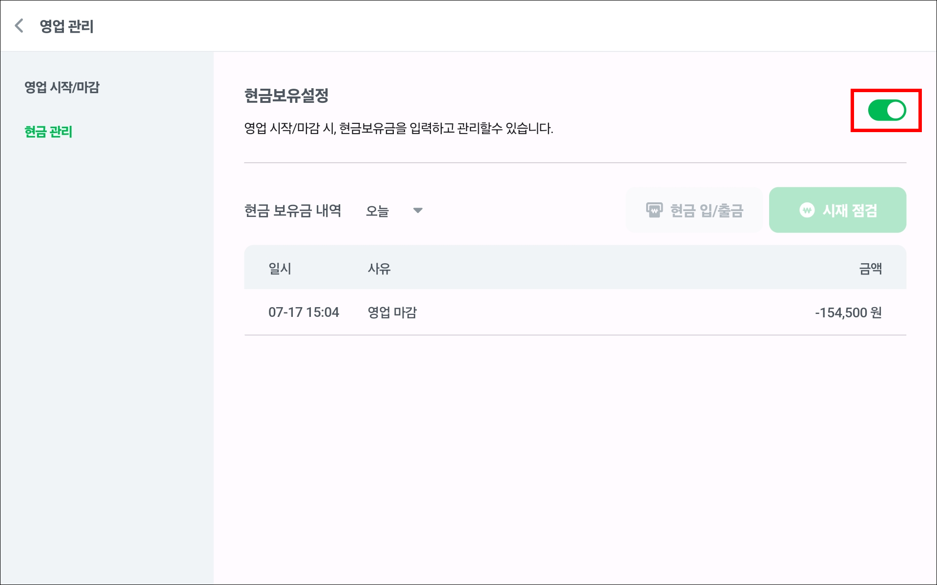Click the 일시 column header
Image resolution: width=937 pixels, height=585 pixels.
(280, 268)
